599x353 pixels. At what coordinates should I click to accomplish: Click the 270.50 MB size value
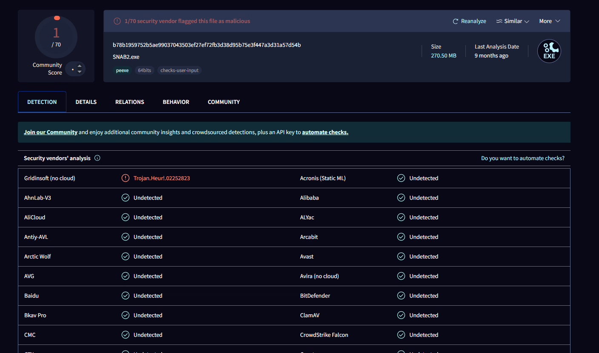click(x=444, y=55)
